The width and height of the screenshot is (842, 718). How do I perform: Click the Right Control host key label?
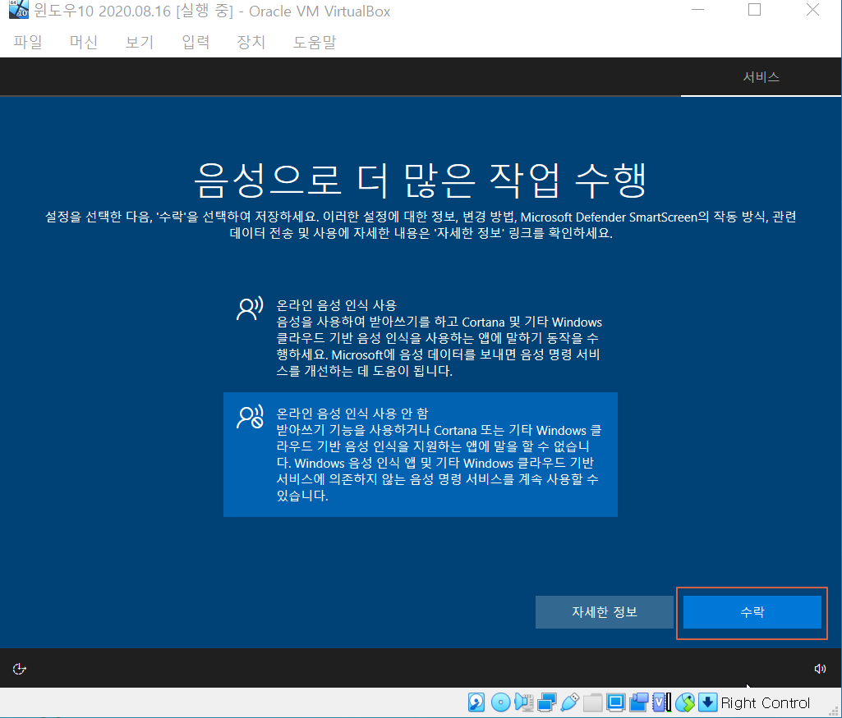pos(765,702)
